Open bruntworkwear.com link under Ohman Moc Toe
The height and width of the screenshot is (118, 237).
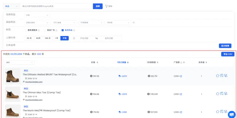[34, 100]
